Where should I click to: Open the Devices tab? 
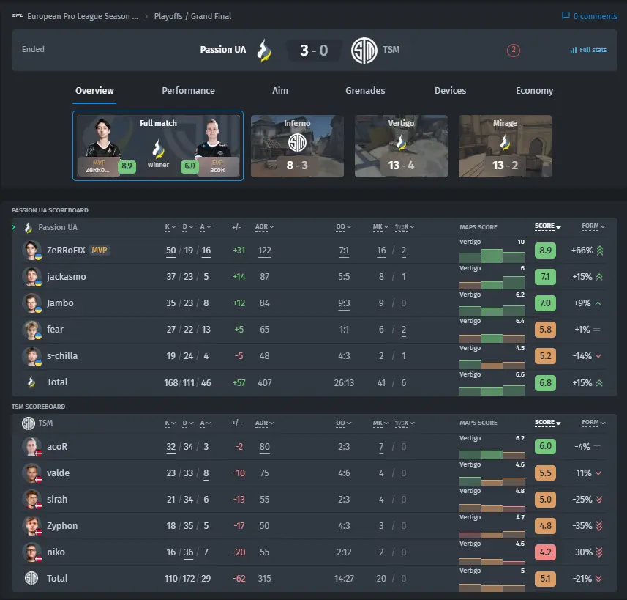click(x=450, y=91)
